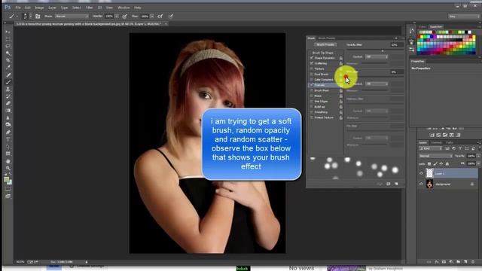Add a layer mask to Layer 1
482x271 pixels.
coord(444,262)
